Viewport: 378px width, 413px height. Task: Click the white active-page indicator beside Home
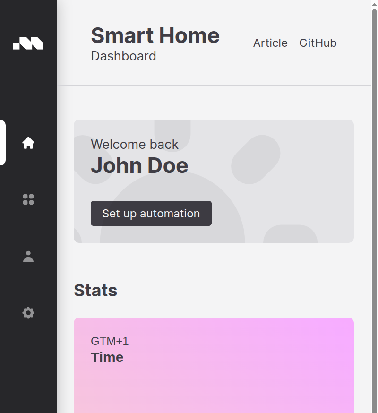click(x=3, y=143)
